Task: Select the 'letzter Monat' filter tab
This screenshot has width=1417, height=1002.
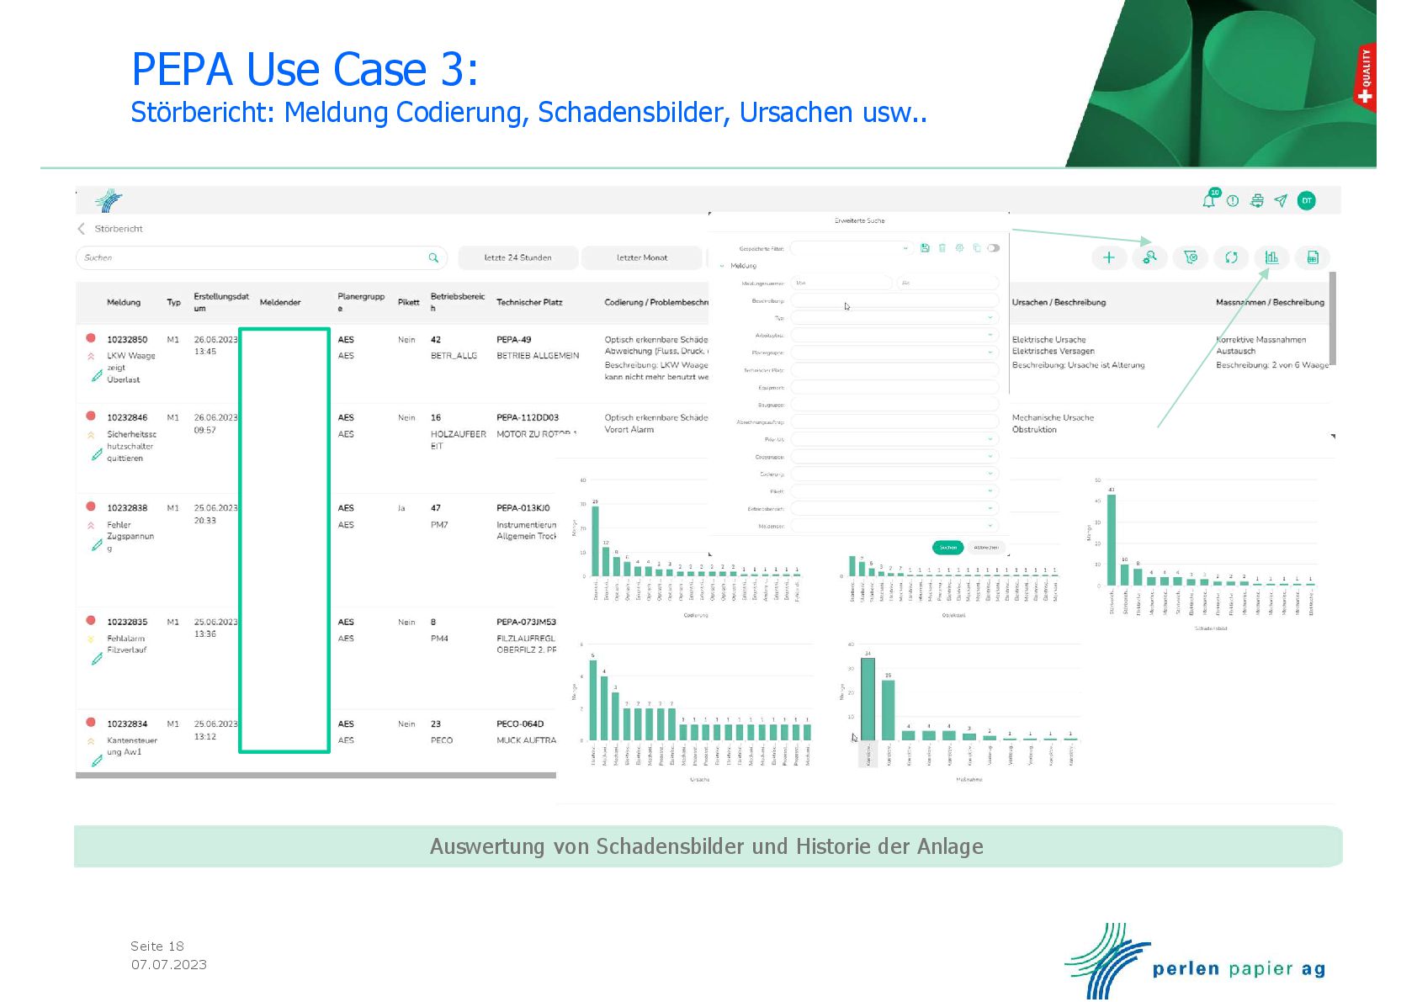Action: pyautogui.click(x=642, y=257)
